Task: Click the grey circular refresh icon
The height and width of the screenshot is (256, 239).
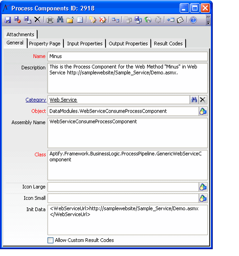Action: 158,20
